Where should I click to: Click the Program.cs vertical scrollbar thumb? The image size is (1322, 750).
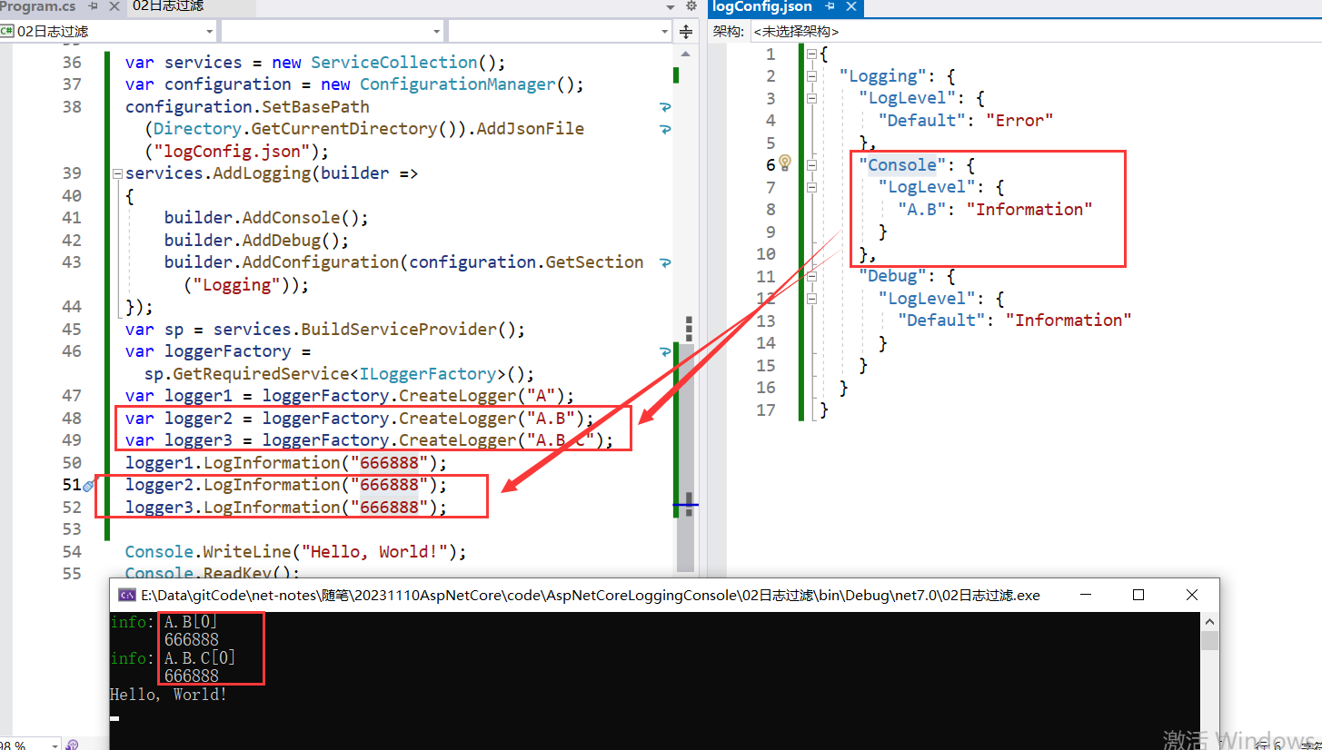click(x=688, y=458)
